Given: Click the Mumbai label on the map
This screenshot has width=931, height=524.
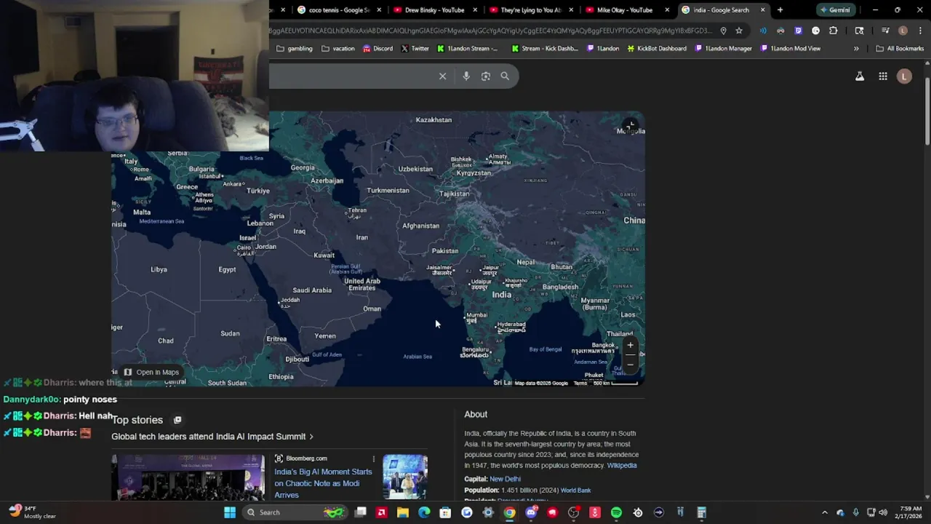Looking at the screenshot, I should (x=476, y=317).
